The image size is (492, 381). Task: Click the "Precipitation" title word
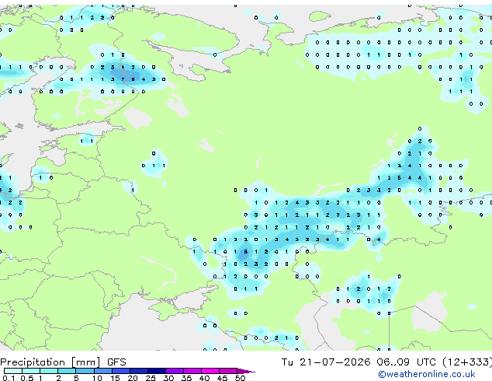point(33,362)
